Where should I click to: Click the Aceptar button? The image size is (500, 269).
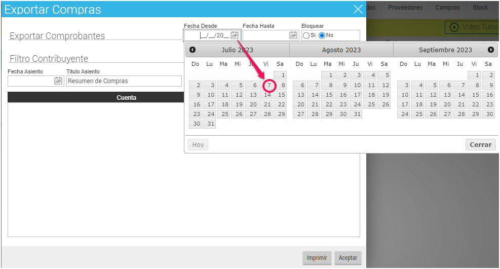point(348,258)
